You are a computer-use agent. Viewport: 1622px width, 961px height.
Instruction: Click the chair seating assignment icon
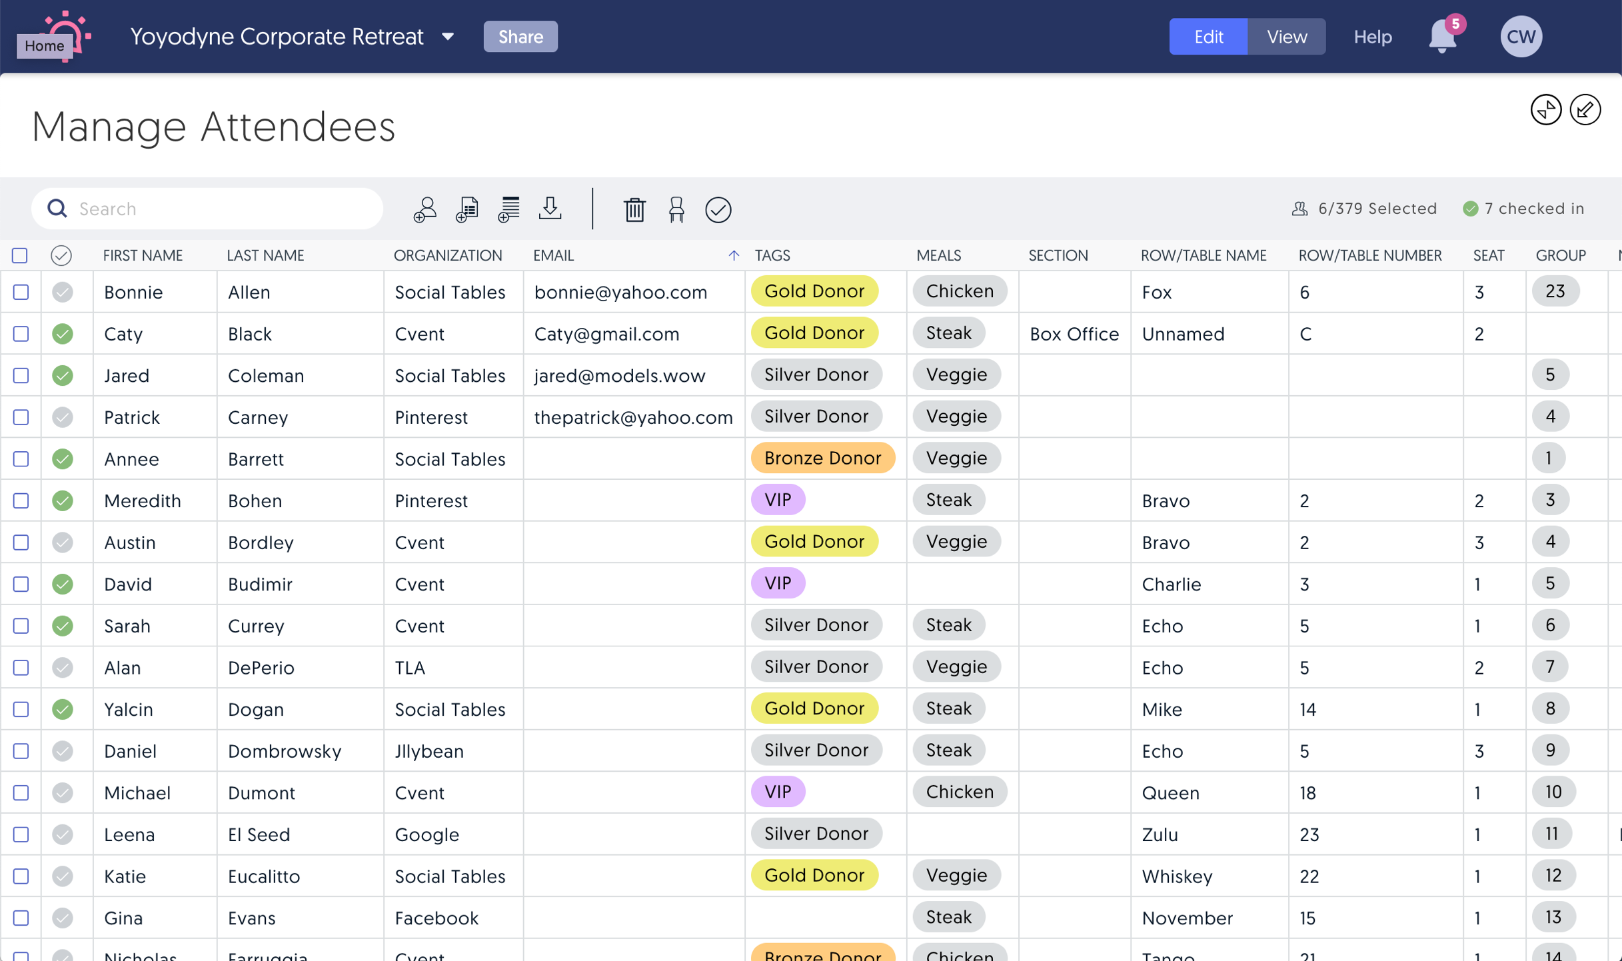point(676,209)
